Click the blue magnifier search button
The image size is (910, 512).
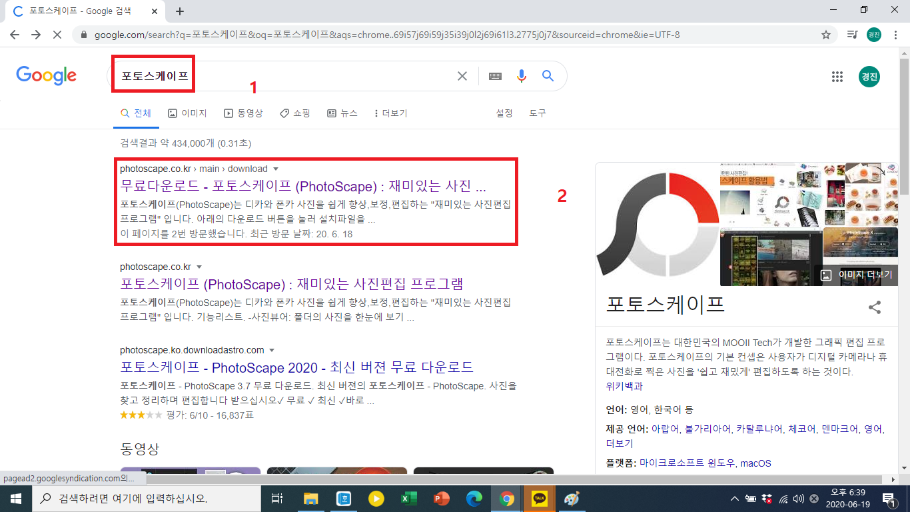(x=548, y=76)
